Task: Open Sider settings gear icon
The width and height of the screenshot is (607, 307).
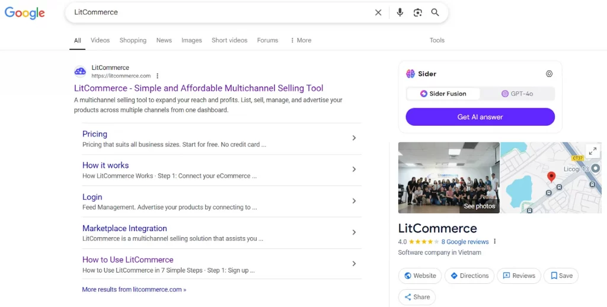Action: click(549, 73)
